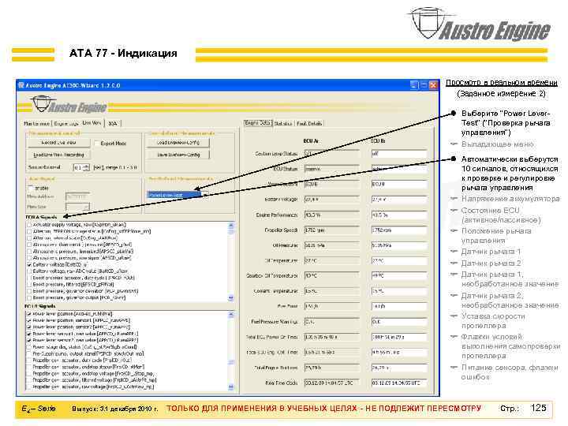The height and width of the screenshot is (426, 568).
Task: Click ECU A Gearbox Oil Temperature value
Action: (x=332, y=276)
